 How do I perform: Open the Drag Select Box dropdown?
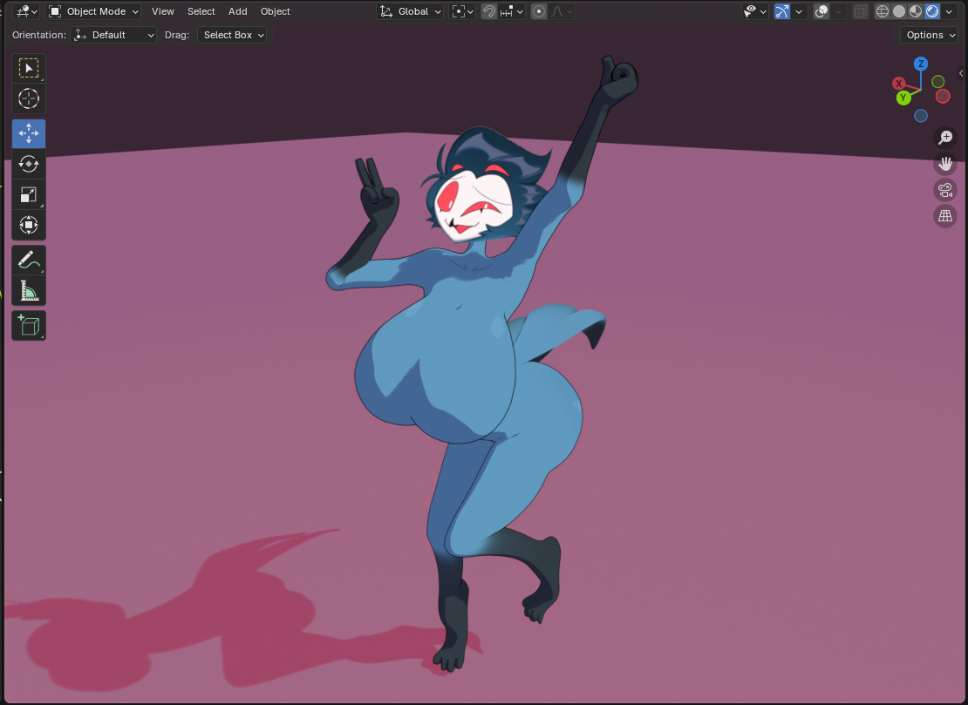pyautogui.click(x=232, y=35)
